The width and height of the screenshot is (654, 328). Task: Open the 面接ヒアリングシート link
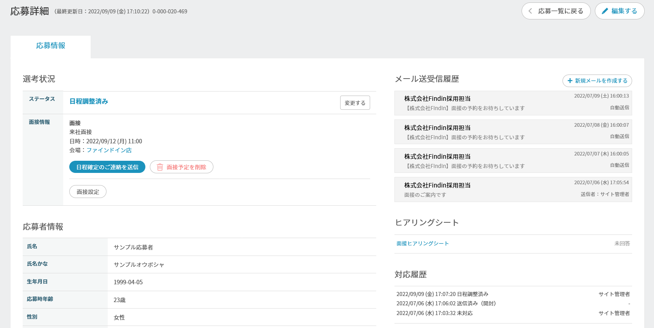click(x=422, y=244)
